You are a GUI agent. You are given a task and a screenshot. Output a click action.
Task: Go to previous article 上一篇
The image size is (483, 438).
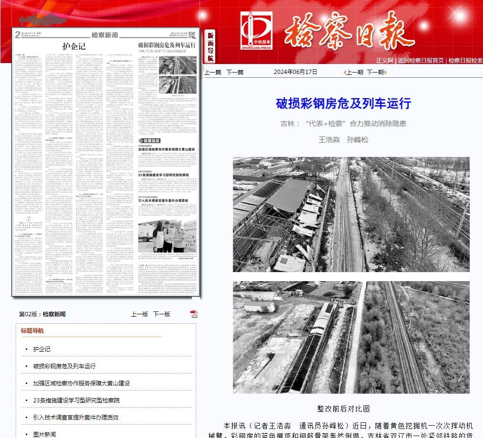(213, 72)
